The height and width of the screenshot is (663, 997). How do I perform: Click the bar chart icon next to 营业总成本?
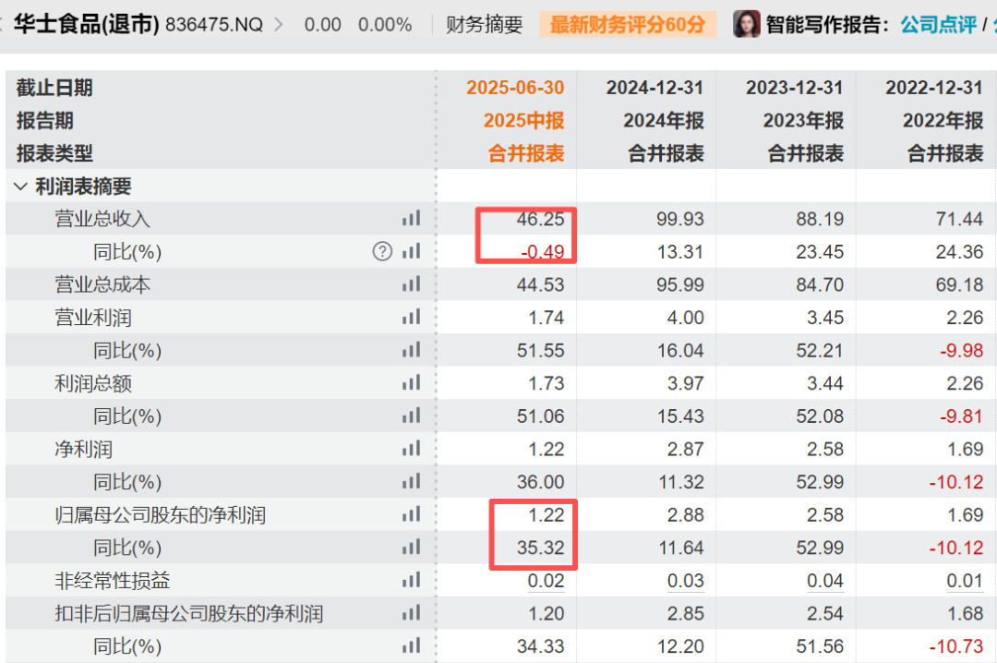pos(411,283)
